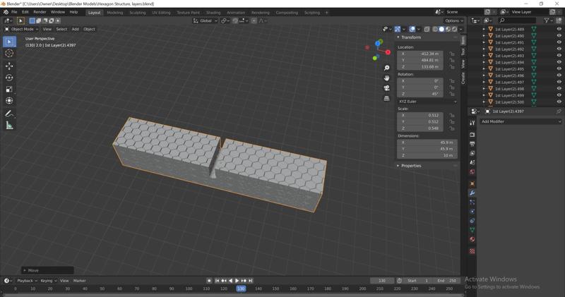Toggle the camera view icon
This screenshot has width=565, height=297.
(x=386, y=88)
